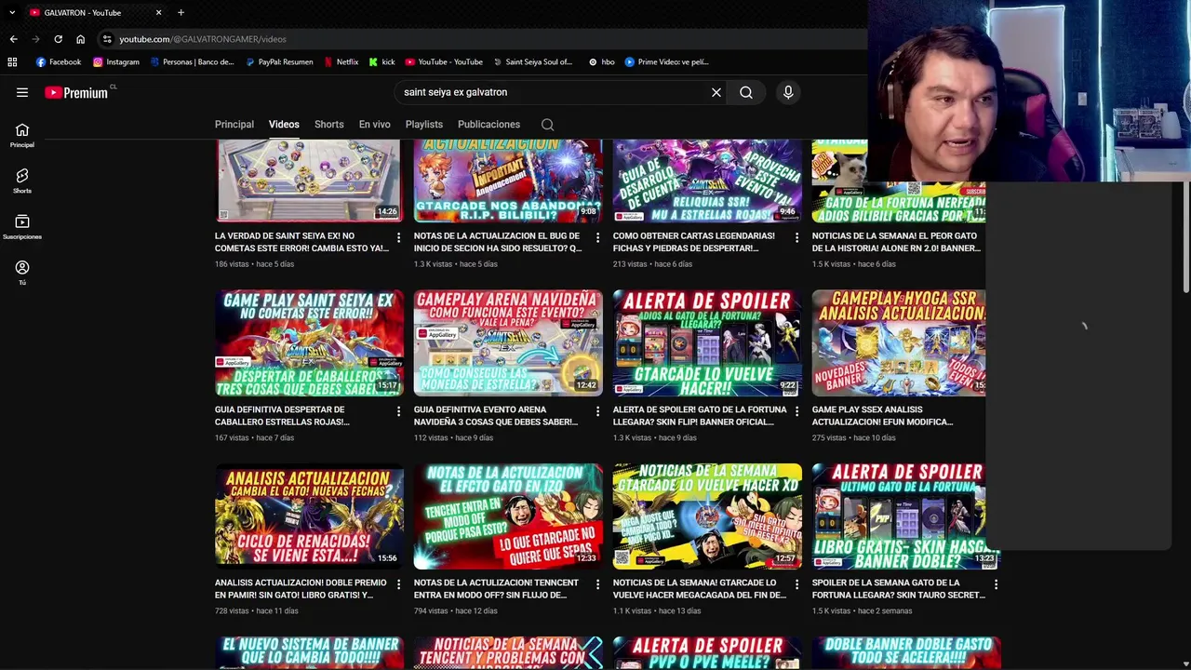Open options menu for LA VERDAD DE SAINT SEIYA video
The image size is (1191, 670).
398,238
